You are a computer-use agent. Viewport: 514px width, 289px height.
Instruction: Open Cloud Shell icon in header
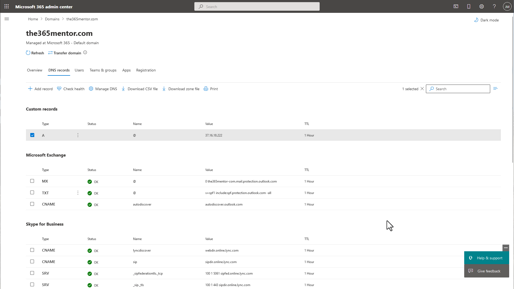coord(456,6)
